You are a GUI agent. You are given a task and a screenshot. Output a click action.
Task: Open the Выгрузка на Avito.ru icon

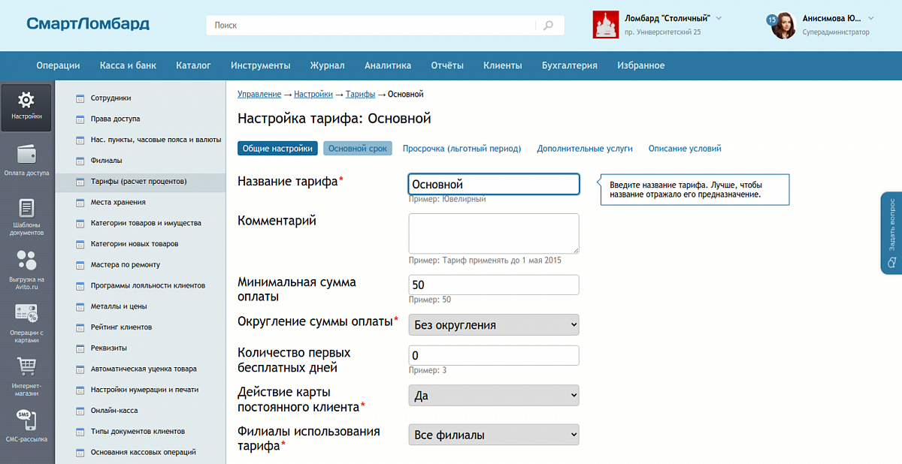pos(26,261)
